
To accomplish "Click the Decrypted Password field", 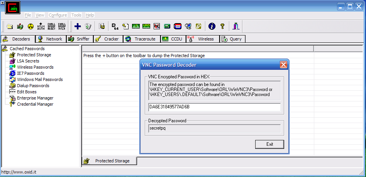I will (214, 128).
